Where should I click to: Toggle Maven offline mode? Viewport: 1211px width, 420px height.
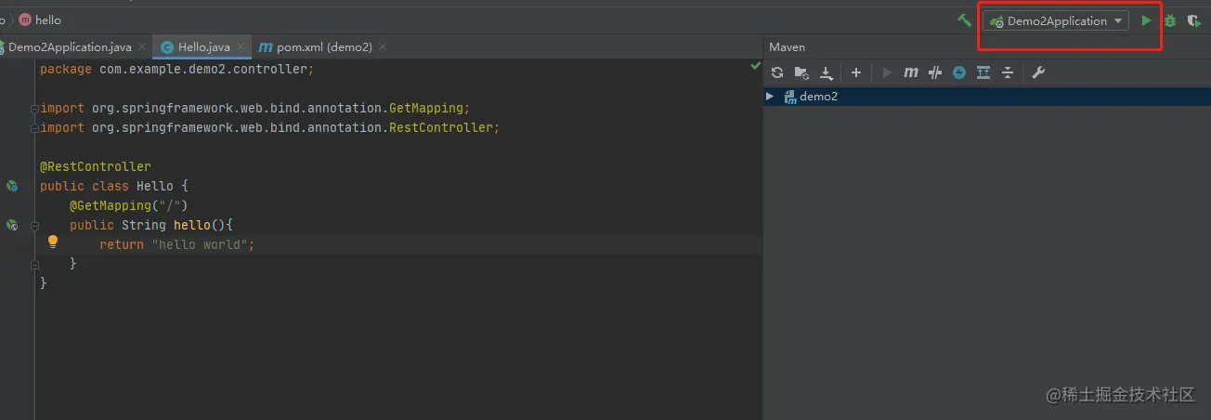(935, 72)
